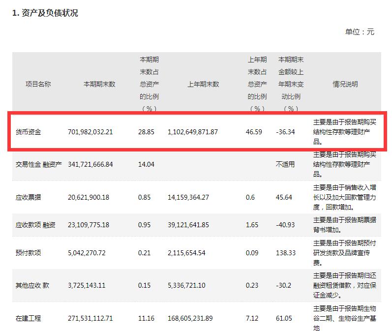Click the 交易性金融资产 row label
392x331 pixels.
[39, 164]
